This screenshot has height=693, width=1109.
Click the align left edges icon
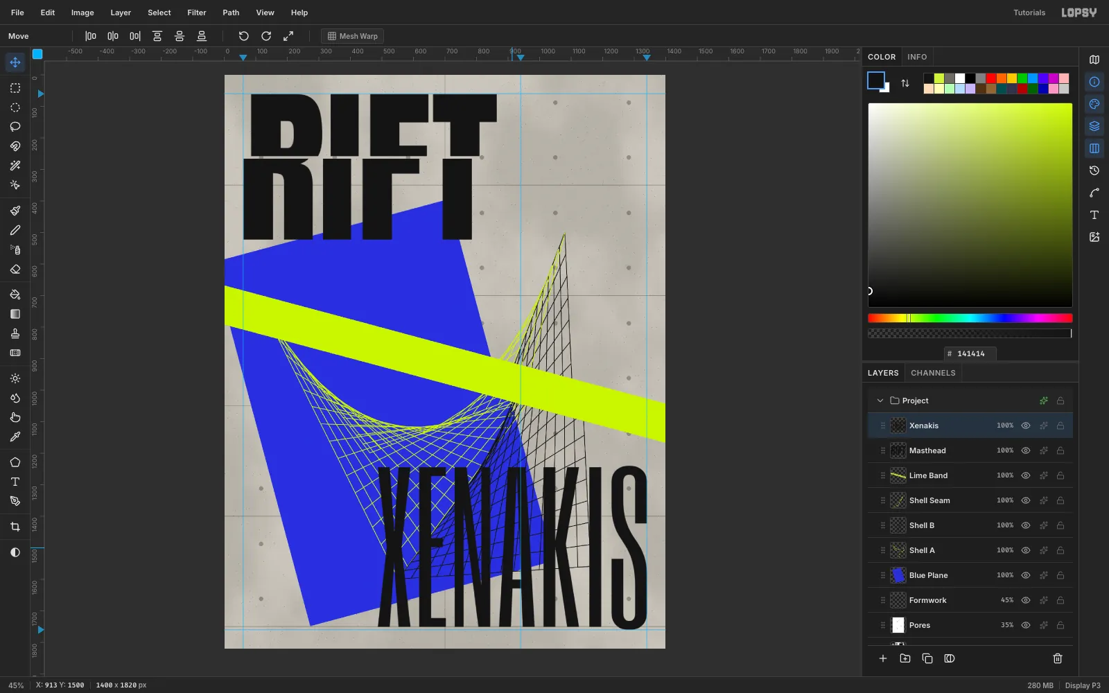[x=91, y=36]
